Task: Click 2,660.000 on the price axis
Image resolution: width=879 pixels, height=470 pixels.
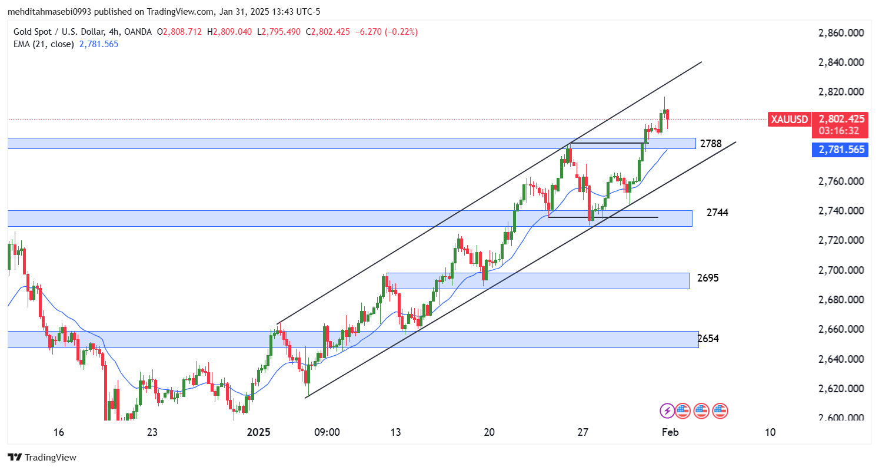Action: point(841,329)
